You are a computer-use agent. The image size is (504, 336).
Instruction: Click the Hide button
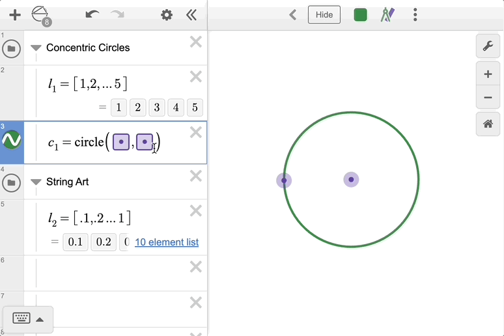324,15
